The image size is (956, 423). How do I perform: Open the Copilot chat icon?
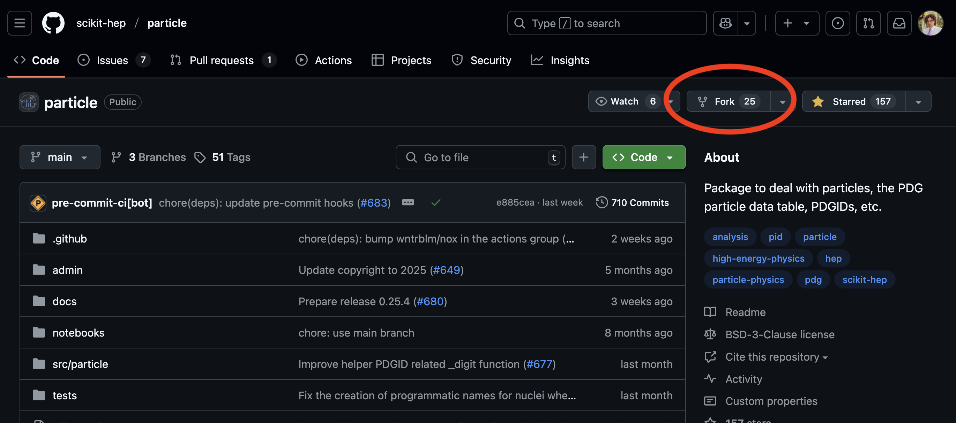(x=725, y=23)
